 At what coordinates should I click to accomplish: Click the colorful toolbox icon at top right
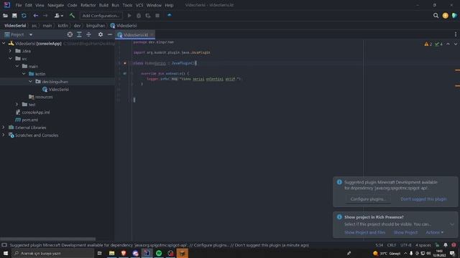click(x=454, y=16)
